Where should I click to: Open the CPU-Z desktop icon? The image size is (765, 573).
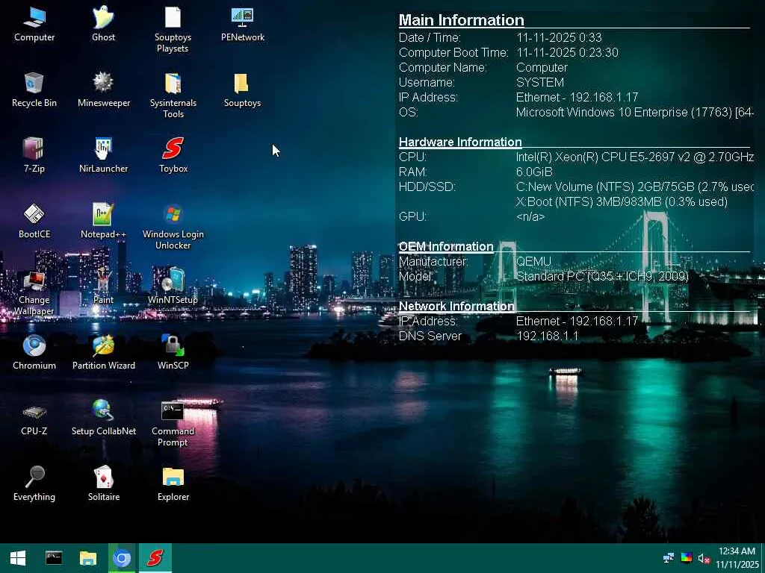coord(34,412)
